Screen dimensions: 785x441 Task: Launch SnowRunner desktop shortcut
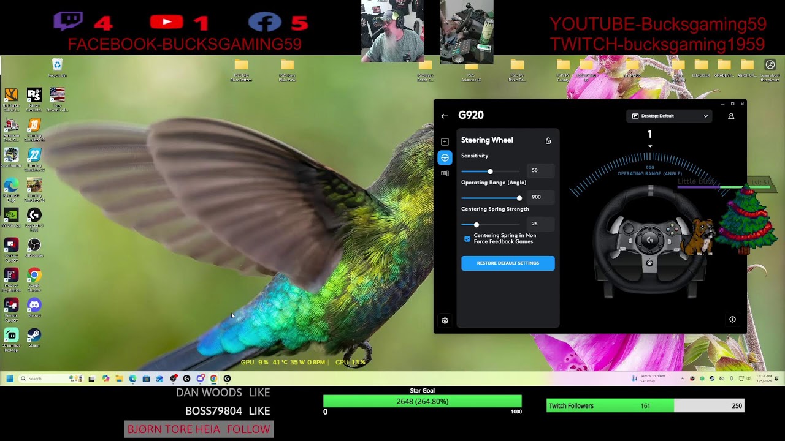11,159
